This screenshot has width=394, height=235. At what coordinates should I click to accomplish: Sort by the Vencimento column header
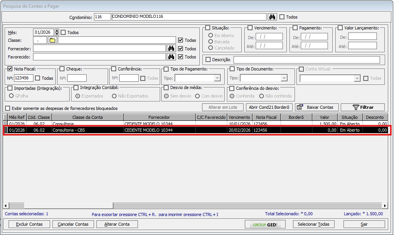pos(239,117)
